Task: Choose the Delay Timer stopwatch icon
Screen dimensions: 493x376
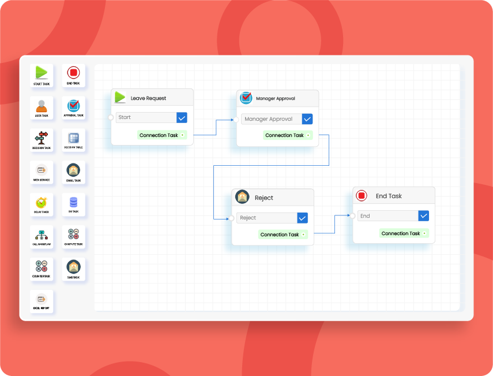Action: (42, 203)
